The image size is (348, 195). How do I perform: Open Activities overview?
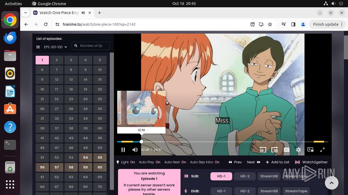(x=13, y=4)
